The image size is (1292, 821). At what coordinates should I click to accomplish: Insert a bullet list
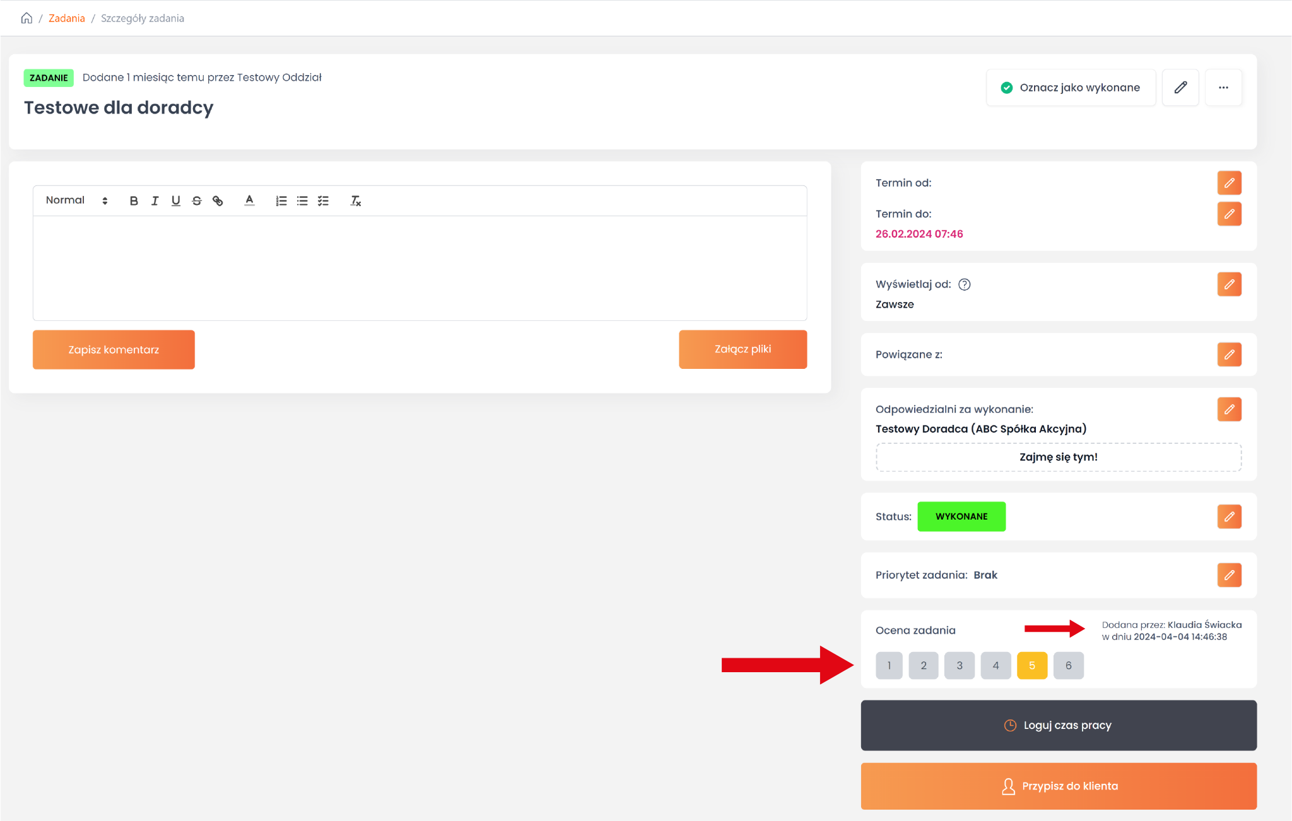[x=302, y=201]
